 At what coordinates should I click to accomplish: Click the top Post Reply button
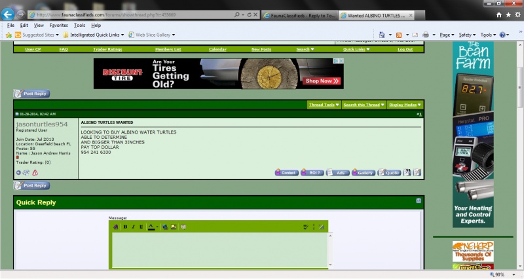pyautogui.click(x=31, y=94)
